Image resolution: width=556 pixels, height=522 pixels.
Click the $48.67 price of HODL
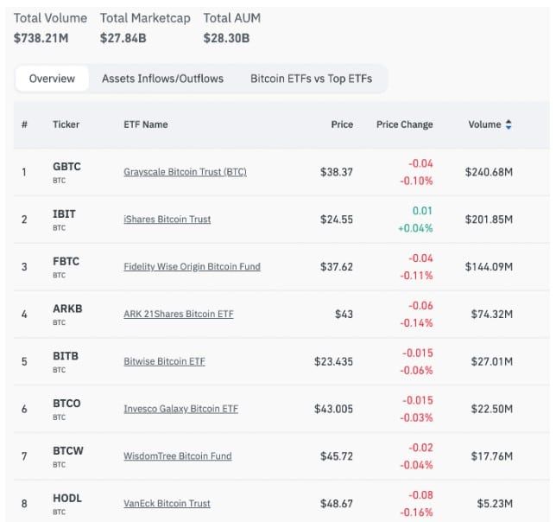337,504
